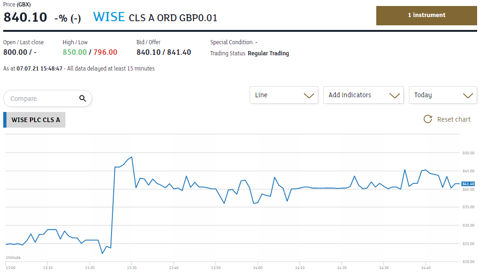Click Regular Trading status text

(x=268, y=53)
